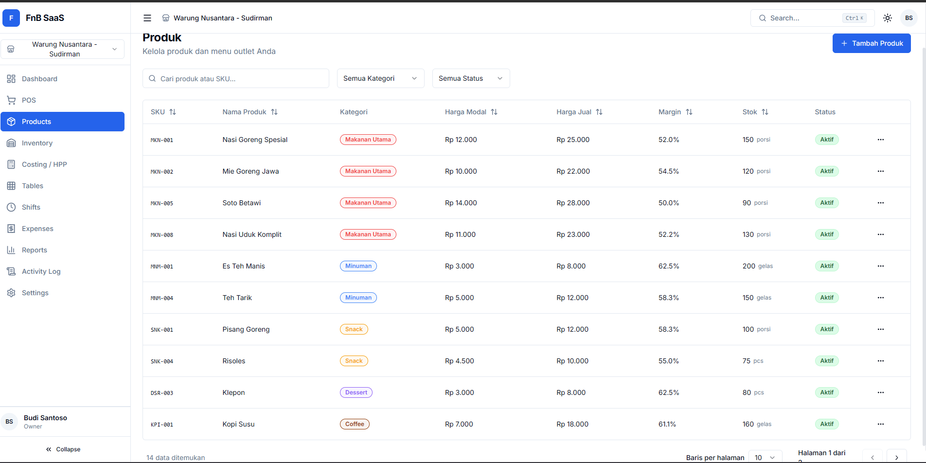This screenshot has width=926, height=463.
Task: Sort products by Stok column
Action: 755,112
